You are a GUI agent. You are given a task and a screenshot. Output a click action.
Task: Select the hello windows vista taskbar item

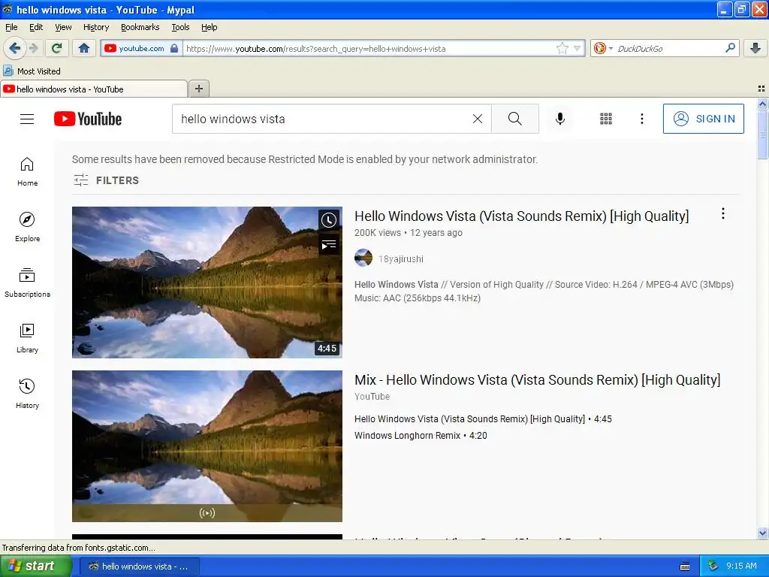point(139,566)
